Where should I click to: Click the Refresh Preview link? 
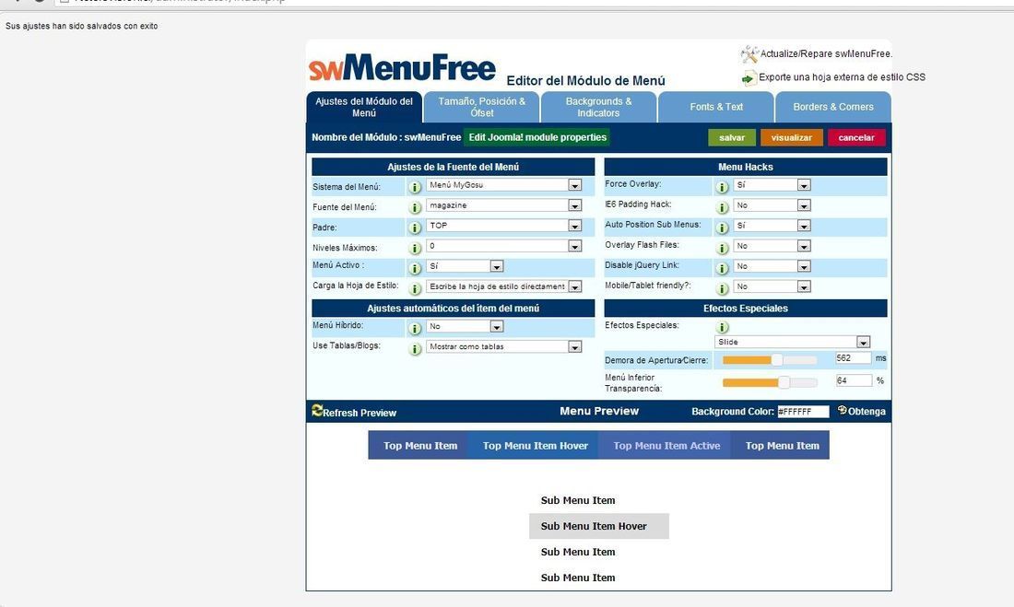pyautogui.click(x=360, y=413)
